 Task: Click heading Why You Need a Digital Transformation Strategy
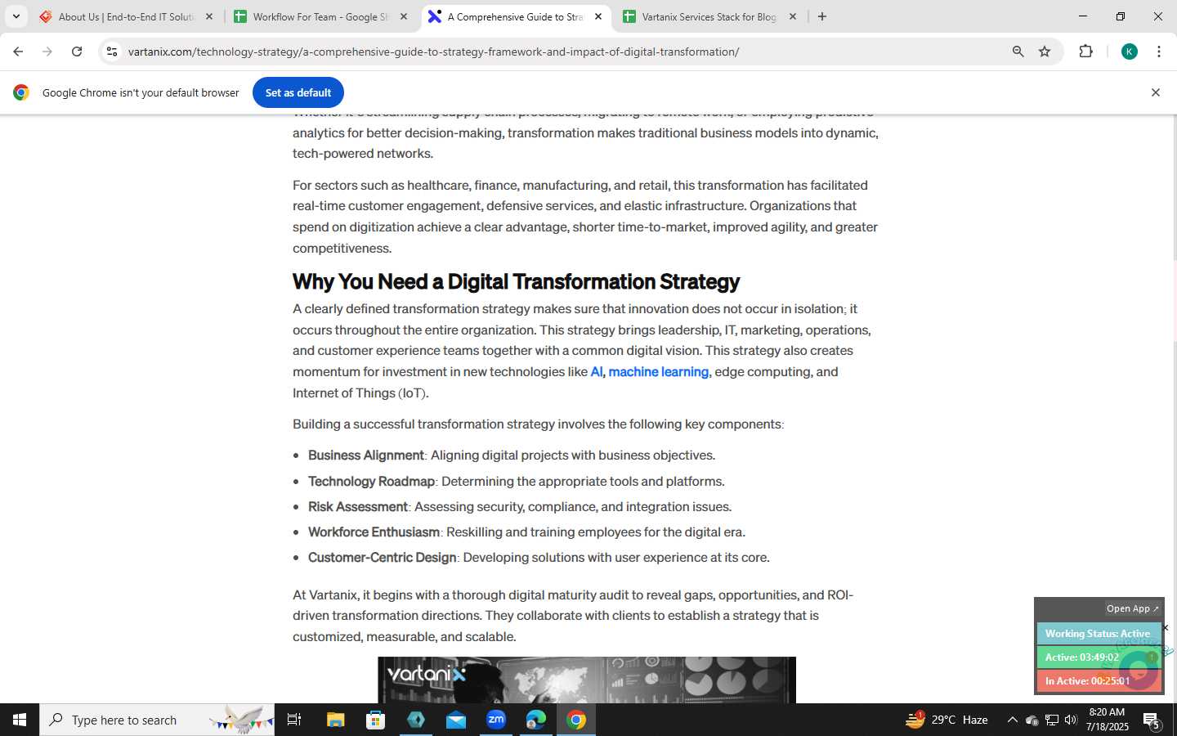point(516,281)
